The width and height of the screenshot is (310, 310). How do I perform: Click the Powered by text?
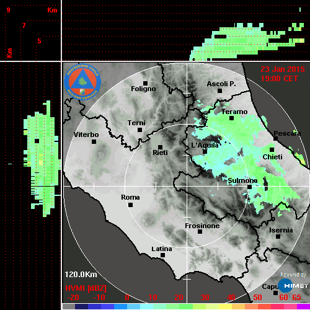tap(293, 275)
